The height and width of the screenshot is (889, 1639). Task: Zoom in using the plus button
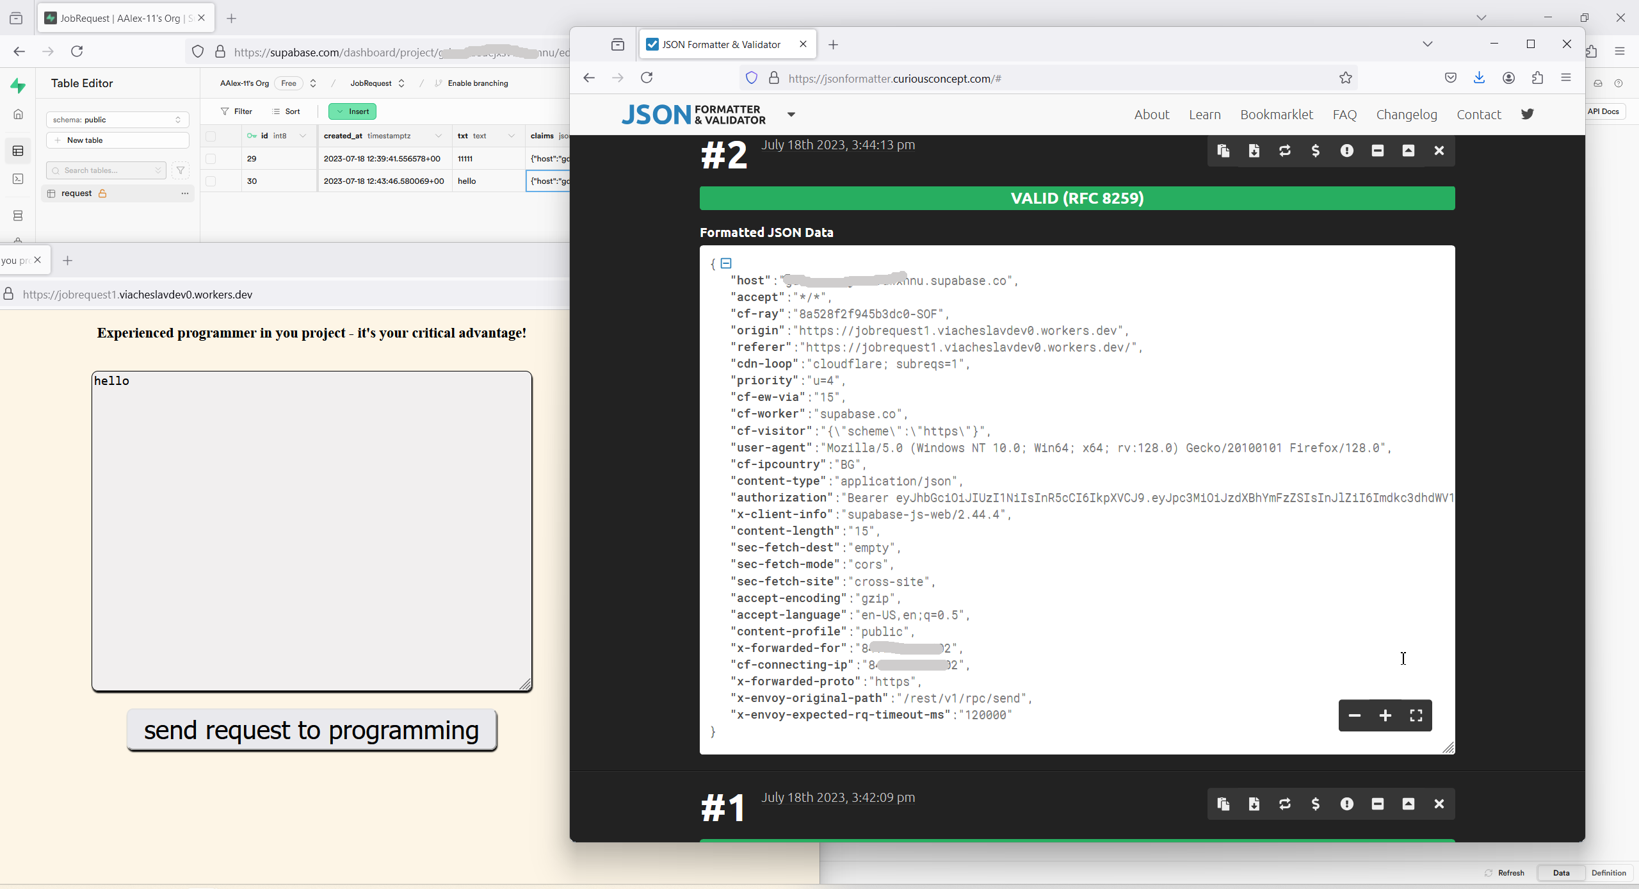[x=1385, y=715]
